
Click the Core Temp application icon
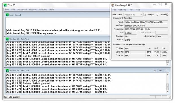pos(113,5)
